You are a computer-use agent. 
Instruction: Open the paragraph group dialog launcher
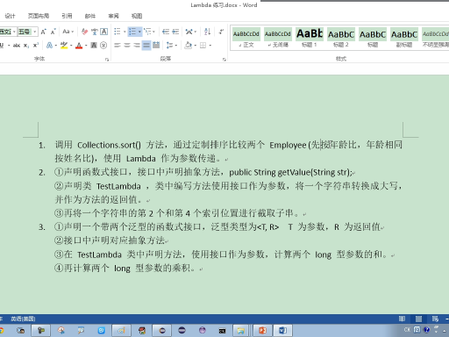point(224,60)
